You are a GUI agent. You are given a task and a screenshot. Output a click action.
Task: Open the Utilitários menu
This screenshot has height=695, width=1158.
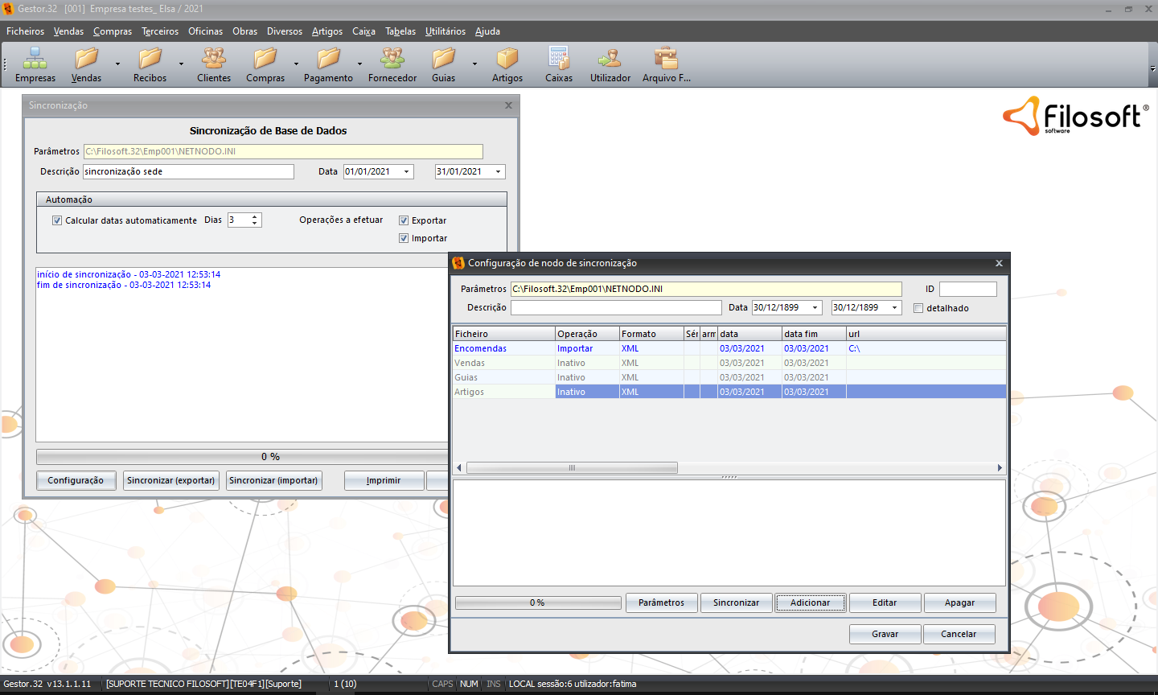point(445,31)
